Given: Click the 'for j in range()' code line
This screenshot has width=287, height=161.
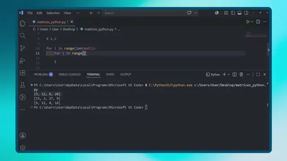Looking at the screenshot, I should click(70, 53).
